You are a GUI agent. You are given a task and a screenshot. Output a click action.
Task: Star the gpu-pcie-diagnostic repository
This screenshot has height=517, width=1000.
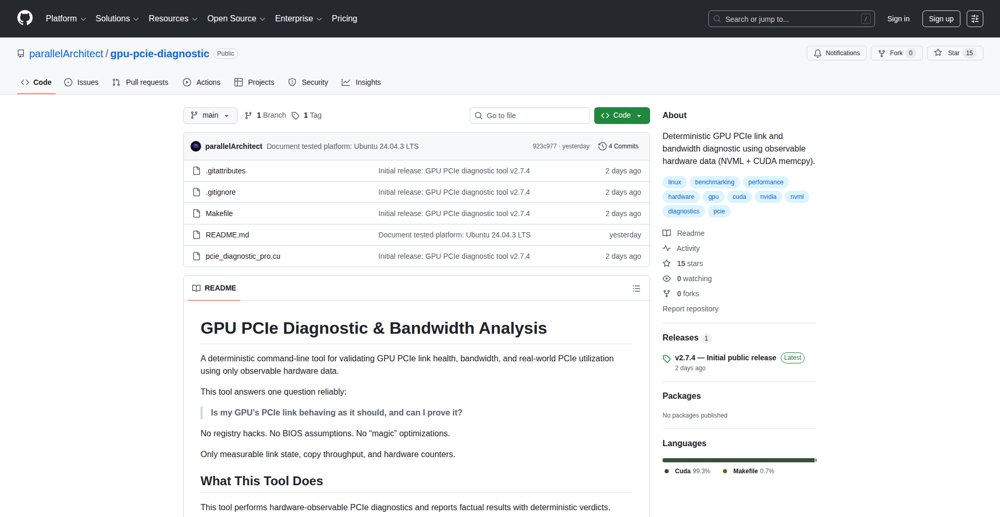click(x=955, y=53)
